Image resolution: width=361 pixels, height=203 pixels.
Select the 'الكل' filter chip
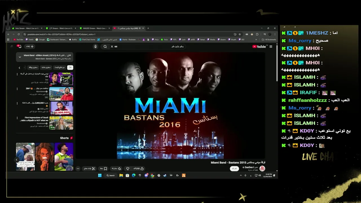[x=70, y=67]
